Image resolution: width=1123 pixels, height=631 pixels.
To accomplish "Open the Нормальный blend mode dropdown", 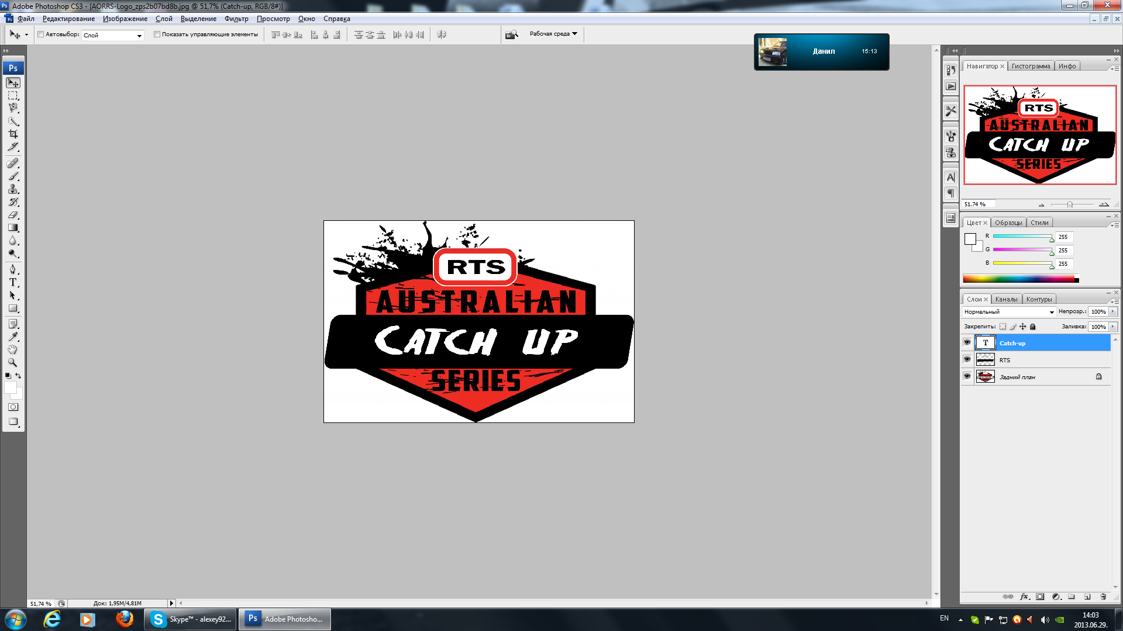I will [1009, 312].
